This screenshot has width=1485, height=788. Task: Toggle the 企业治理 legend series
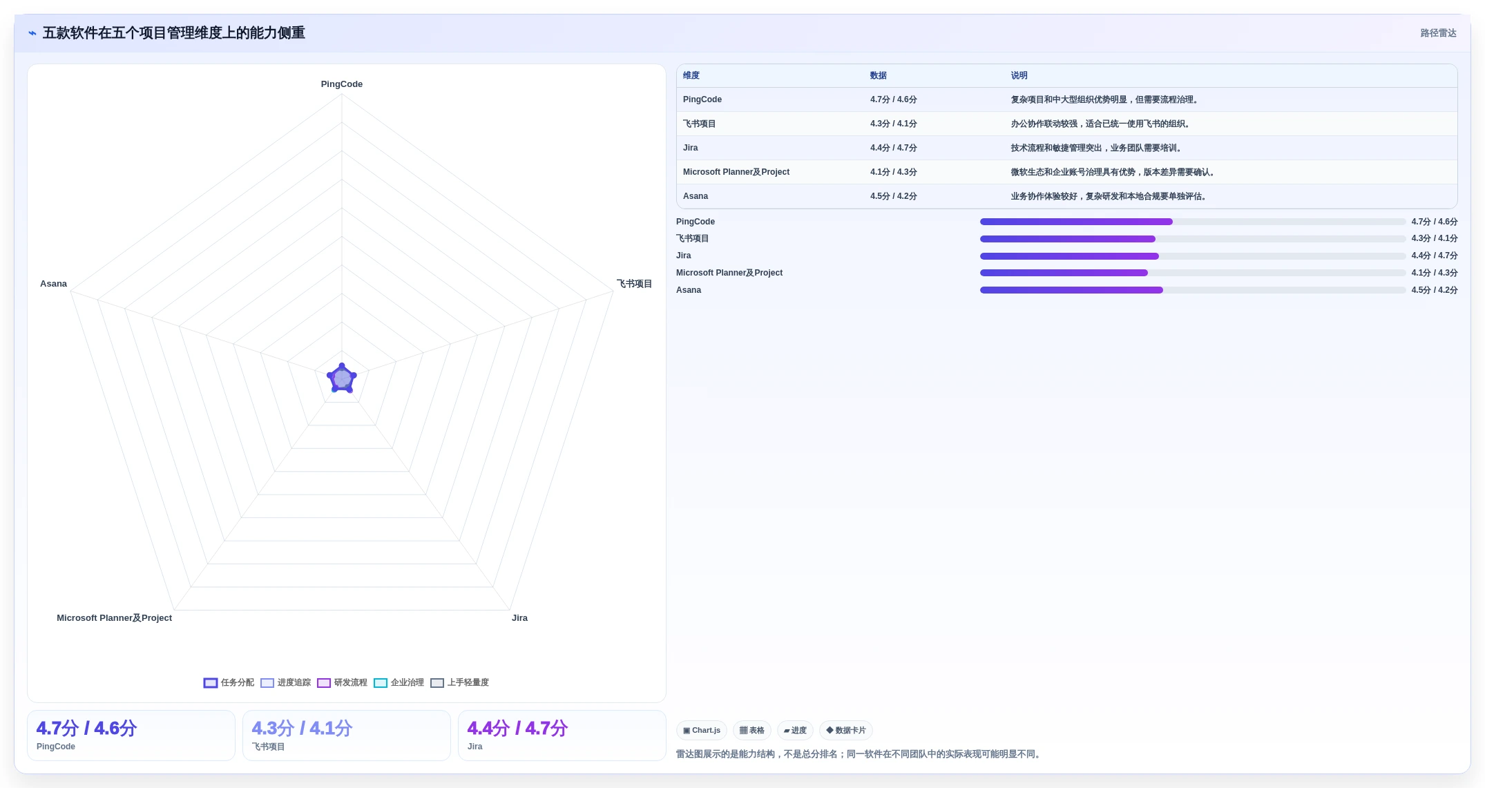point(399,682)
